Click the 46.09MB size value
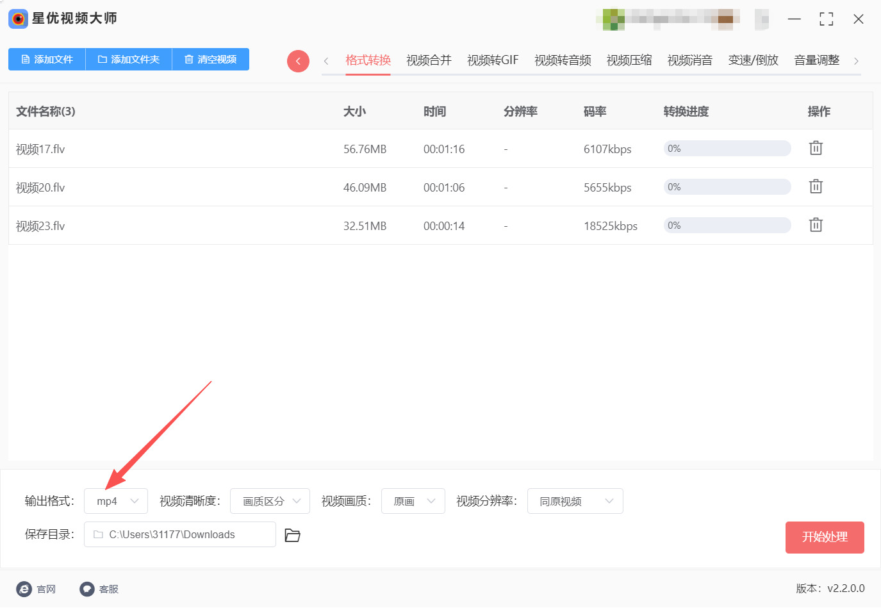The image size is (881, 608). point(365,188)
